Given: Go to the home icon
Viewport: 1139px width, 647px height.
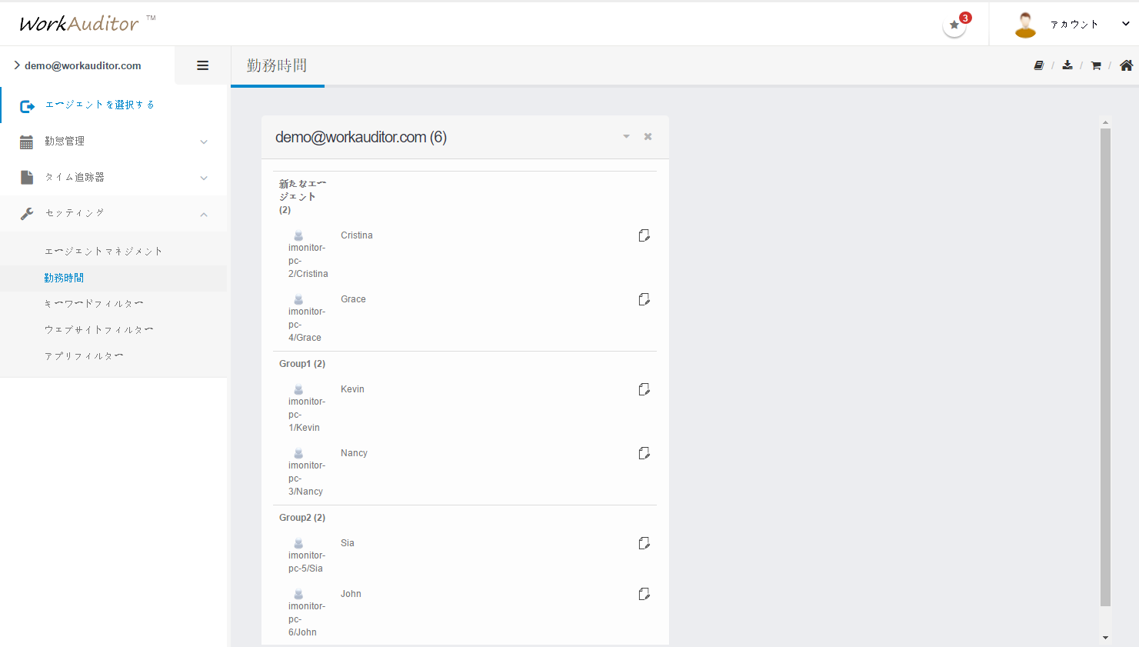Looking at the screenshot, I should point(1126,65).
